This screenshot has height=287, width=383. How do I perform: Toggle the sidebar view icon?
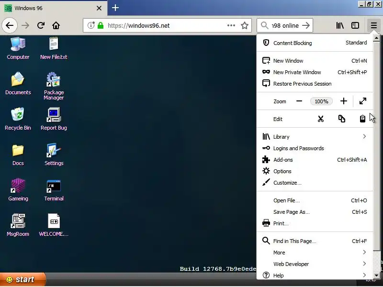355,25
